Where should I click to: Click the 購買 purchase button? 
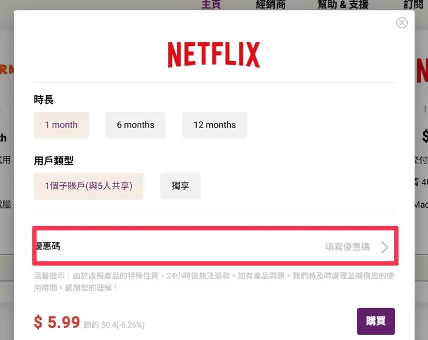(x=375, y=321)
